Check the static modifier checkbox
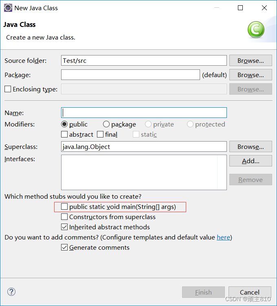The height and width of the screenshot is (306, 277). pos(136,134)
